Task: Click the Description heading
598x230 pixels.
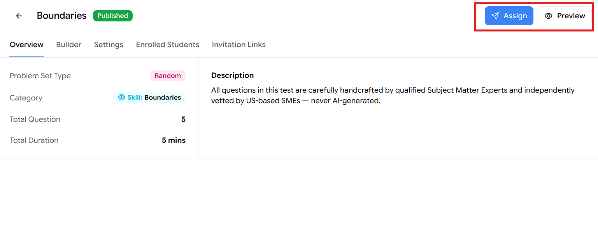Action: [x=232, y=75]
